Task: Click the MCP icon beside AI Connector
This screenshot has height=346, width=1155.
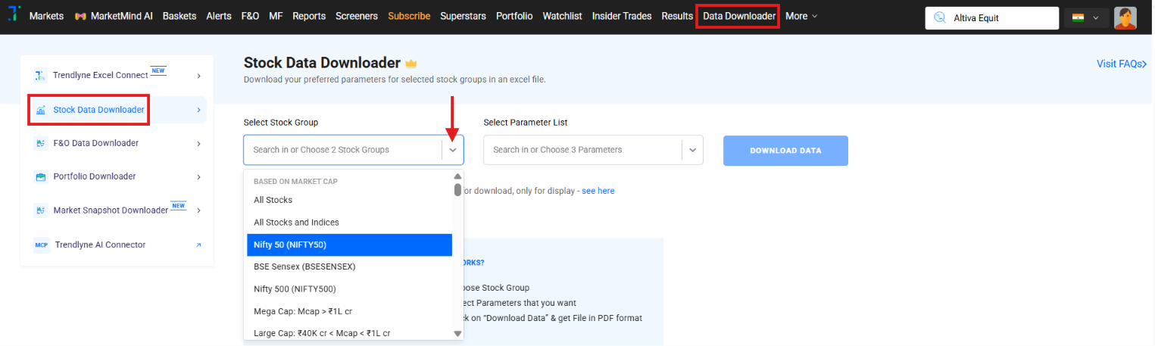Action: 41,245
